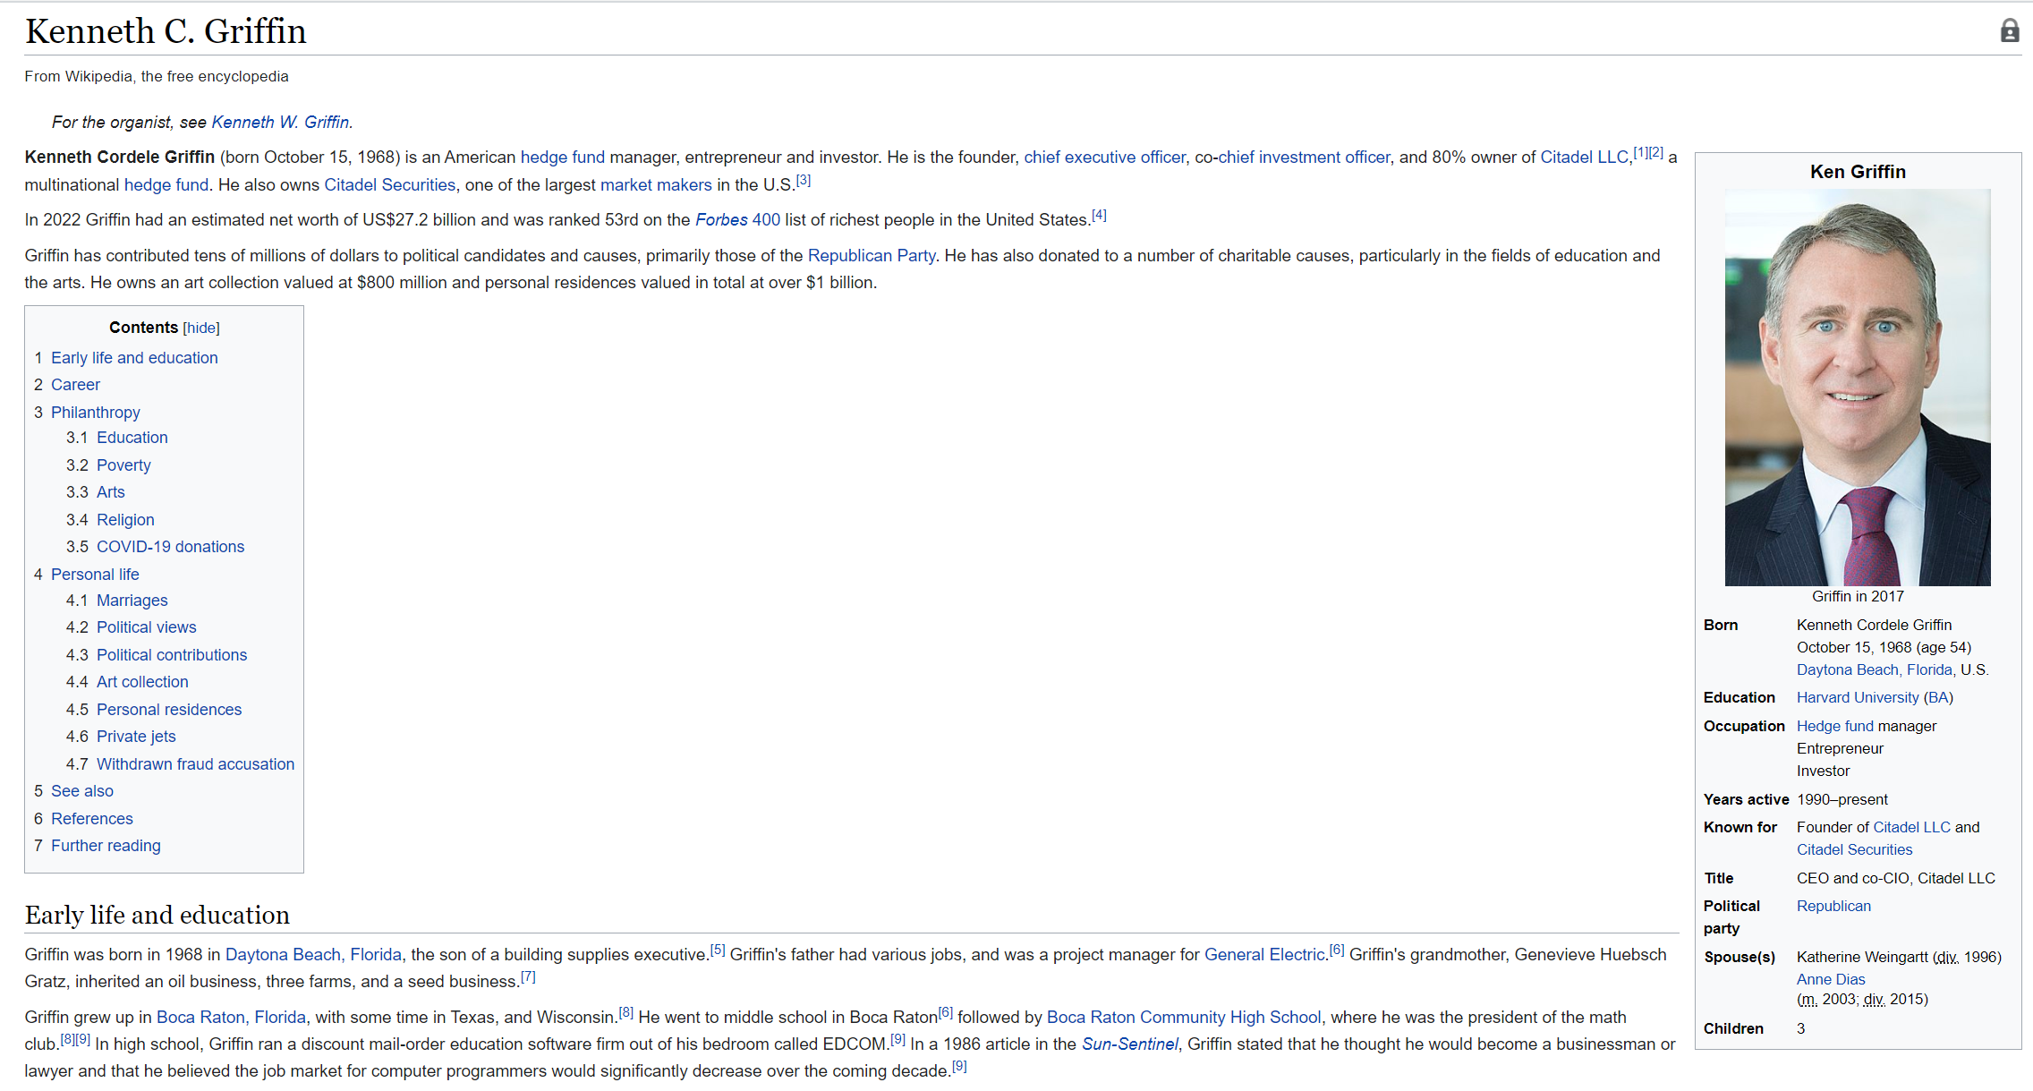Open Republican link in infobox
Image resolution: width=2033 pixels, height=1091 pixels.
pos(1833,907)
